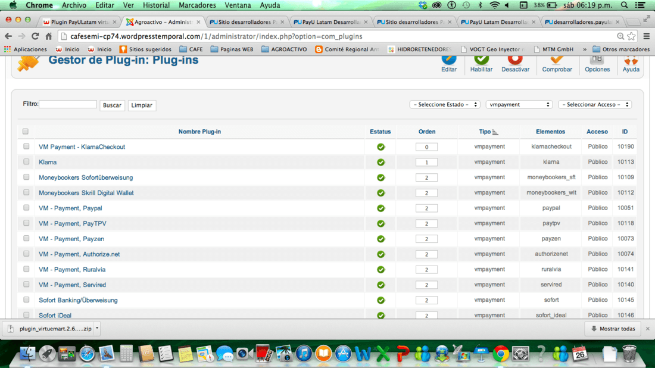The height and width of the screenshot is (368, 655).
Task: Open the Otros marcadores bookmarks folder
Action: tap(621, 49)
